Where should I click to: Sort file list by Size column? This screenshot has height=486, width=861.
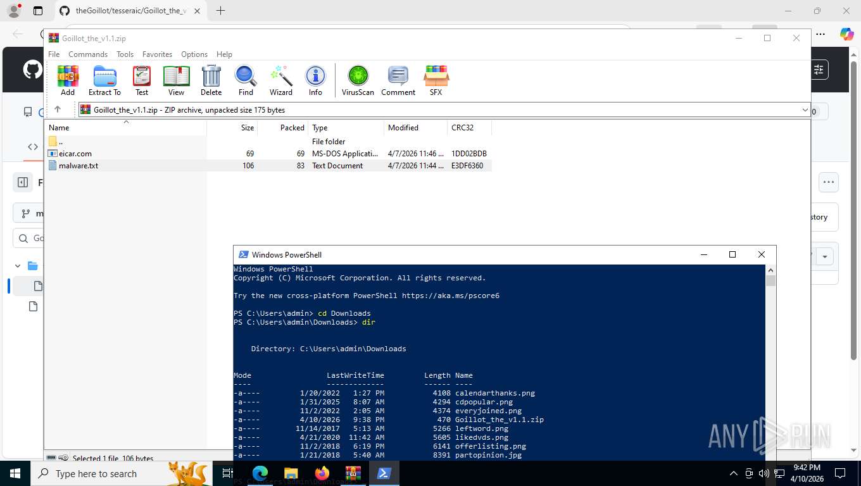(232, 127)
